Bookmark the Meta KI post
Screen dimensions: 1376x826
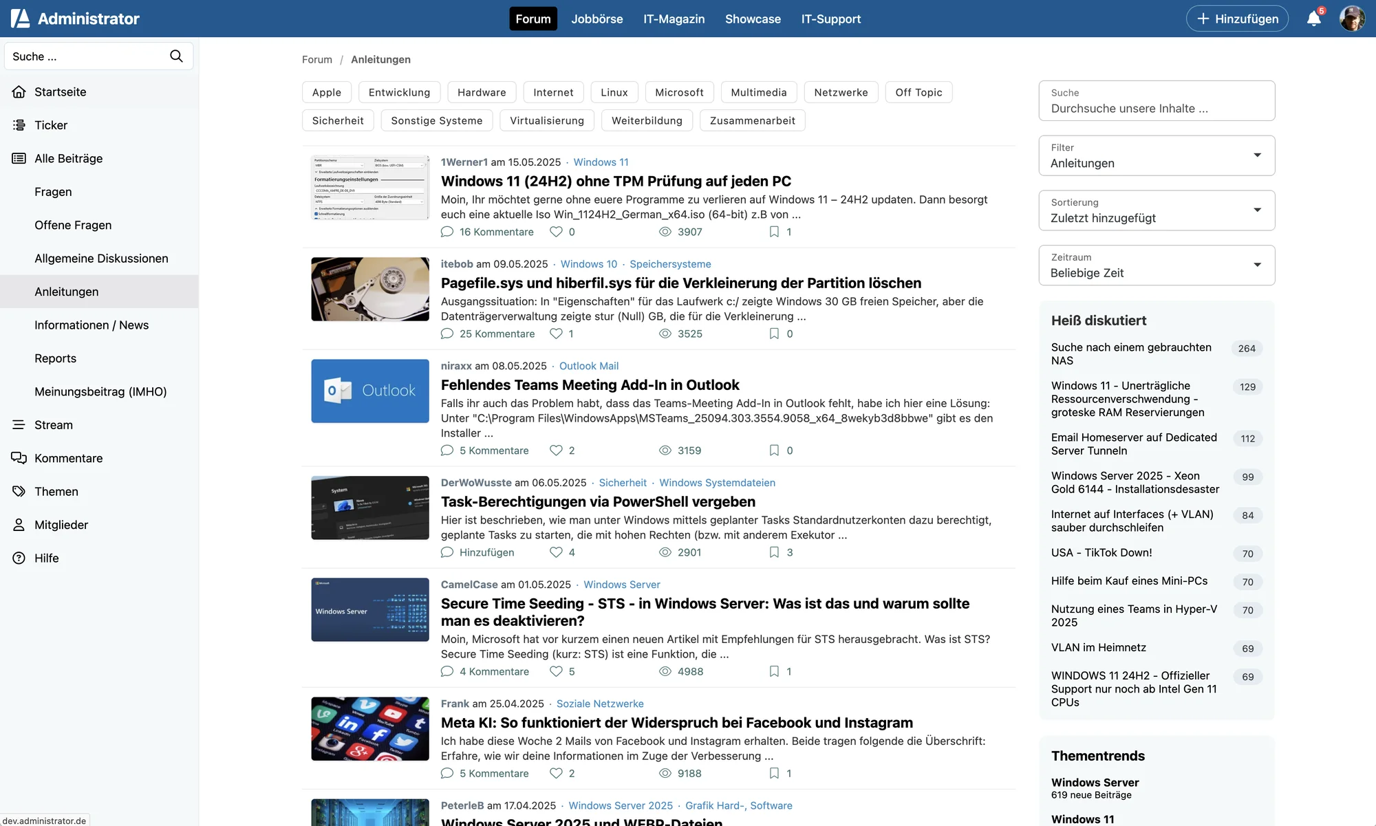point(774,773)
